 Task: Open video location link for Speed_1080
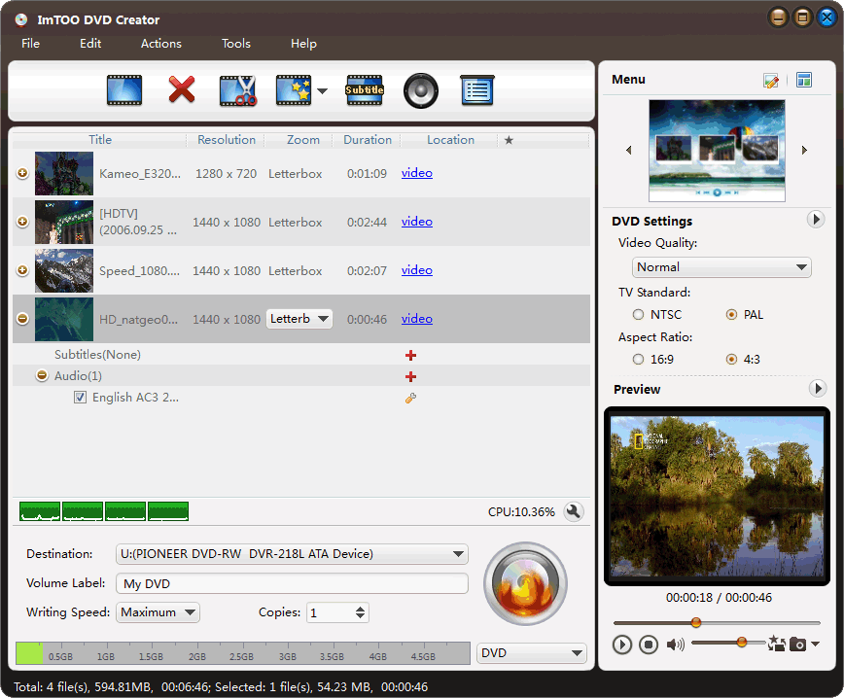(x=416, y=269)
